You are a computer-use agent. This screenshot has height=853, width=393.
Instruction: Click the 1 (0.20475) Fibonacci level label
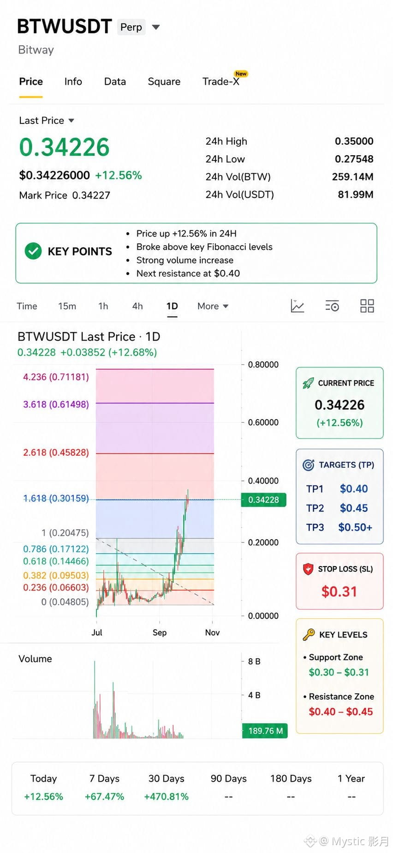[65, 533]
